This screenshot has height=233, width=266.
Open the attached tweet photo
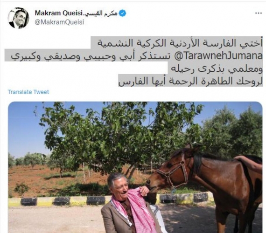pos(135,167)
